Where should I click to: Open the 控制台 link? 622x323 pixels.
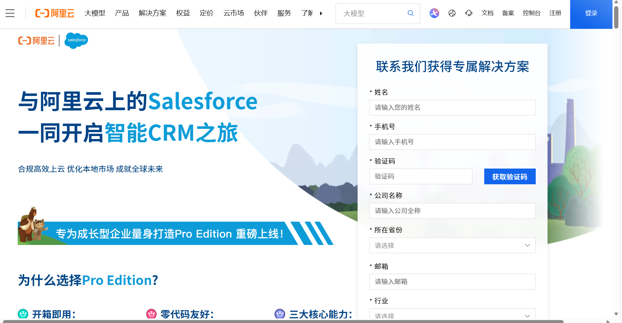(x=531, y=13)
